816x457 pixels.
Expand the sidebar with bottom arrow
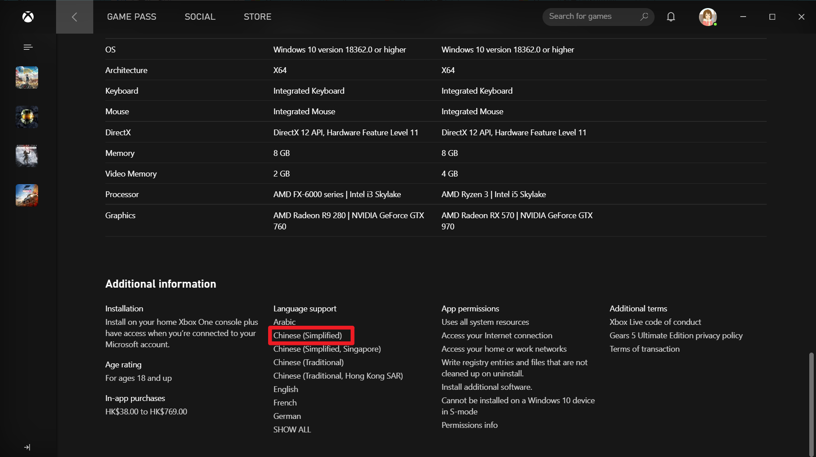(27, 447)
